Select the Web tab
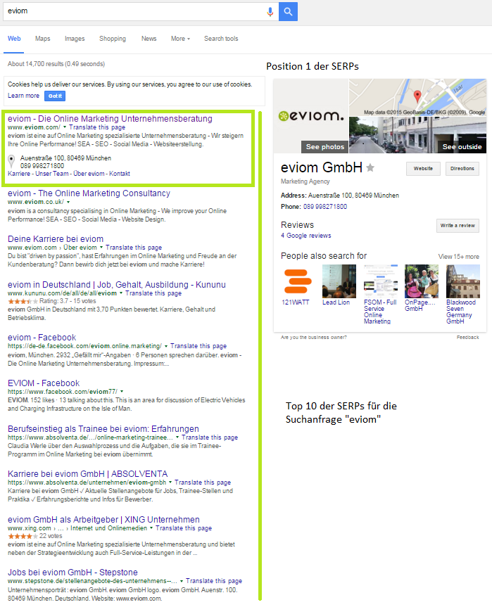This screenshot has width=492, height=607. [14, 39]
